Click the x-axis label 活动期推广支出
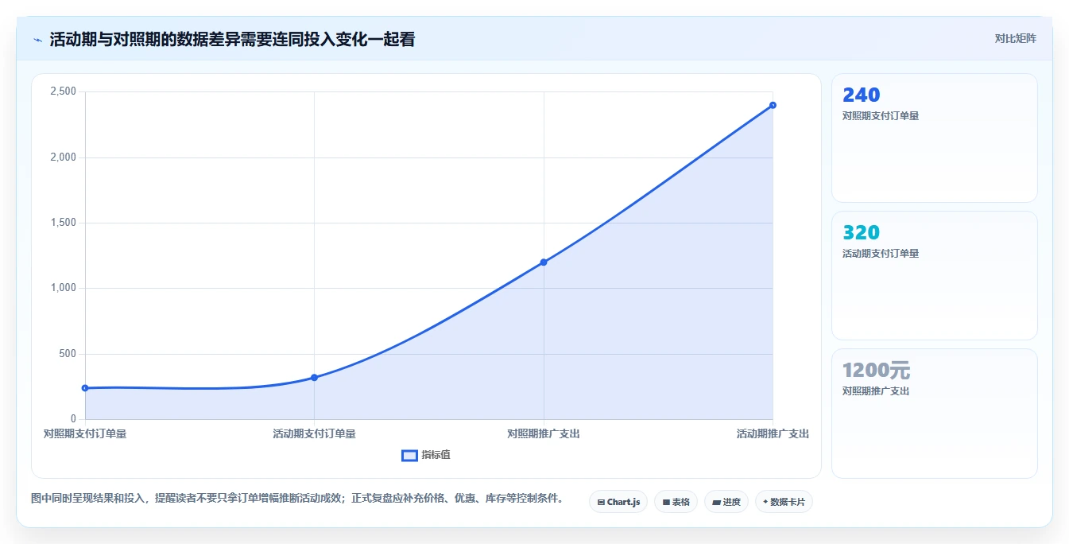Viewport: 1069px width, 544px height. [773, 434]
